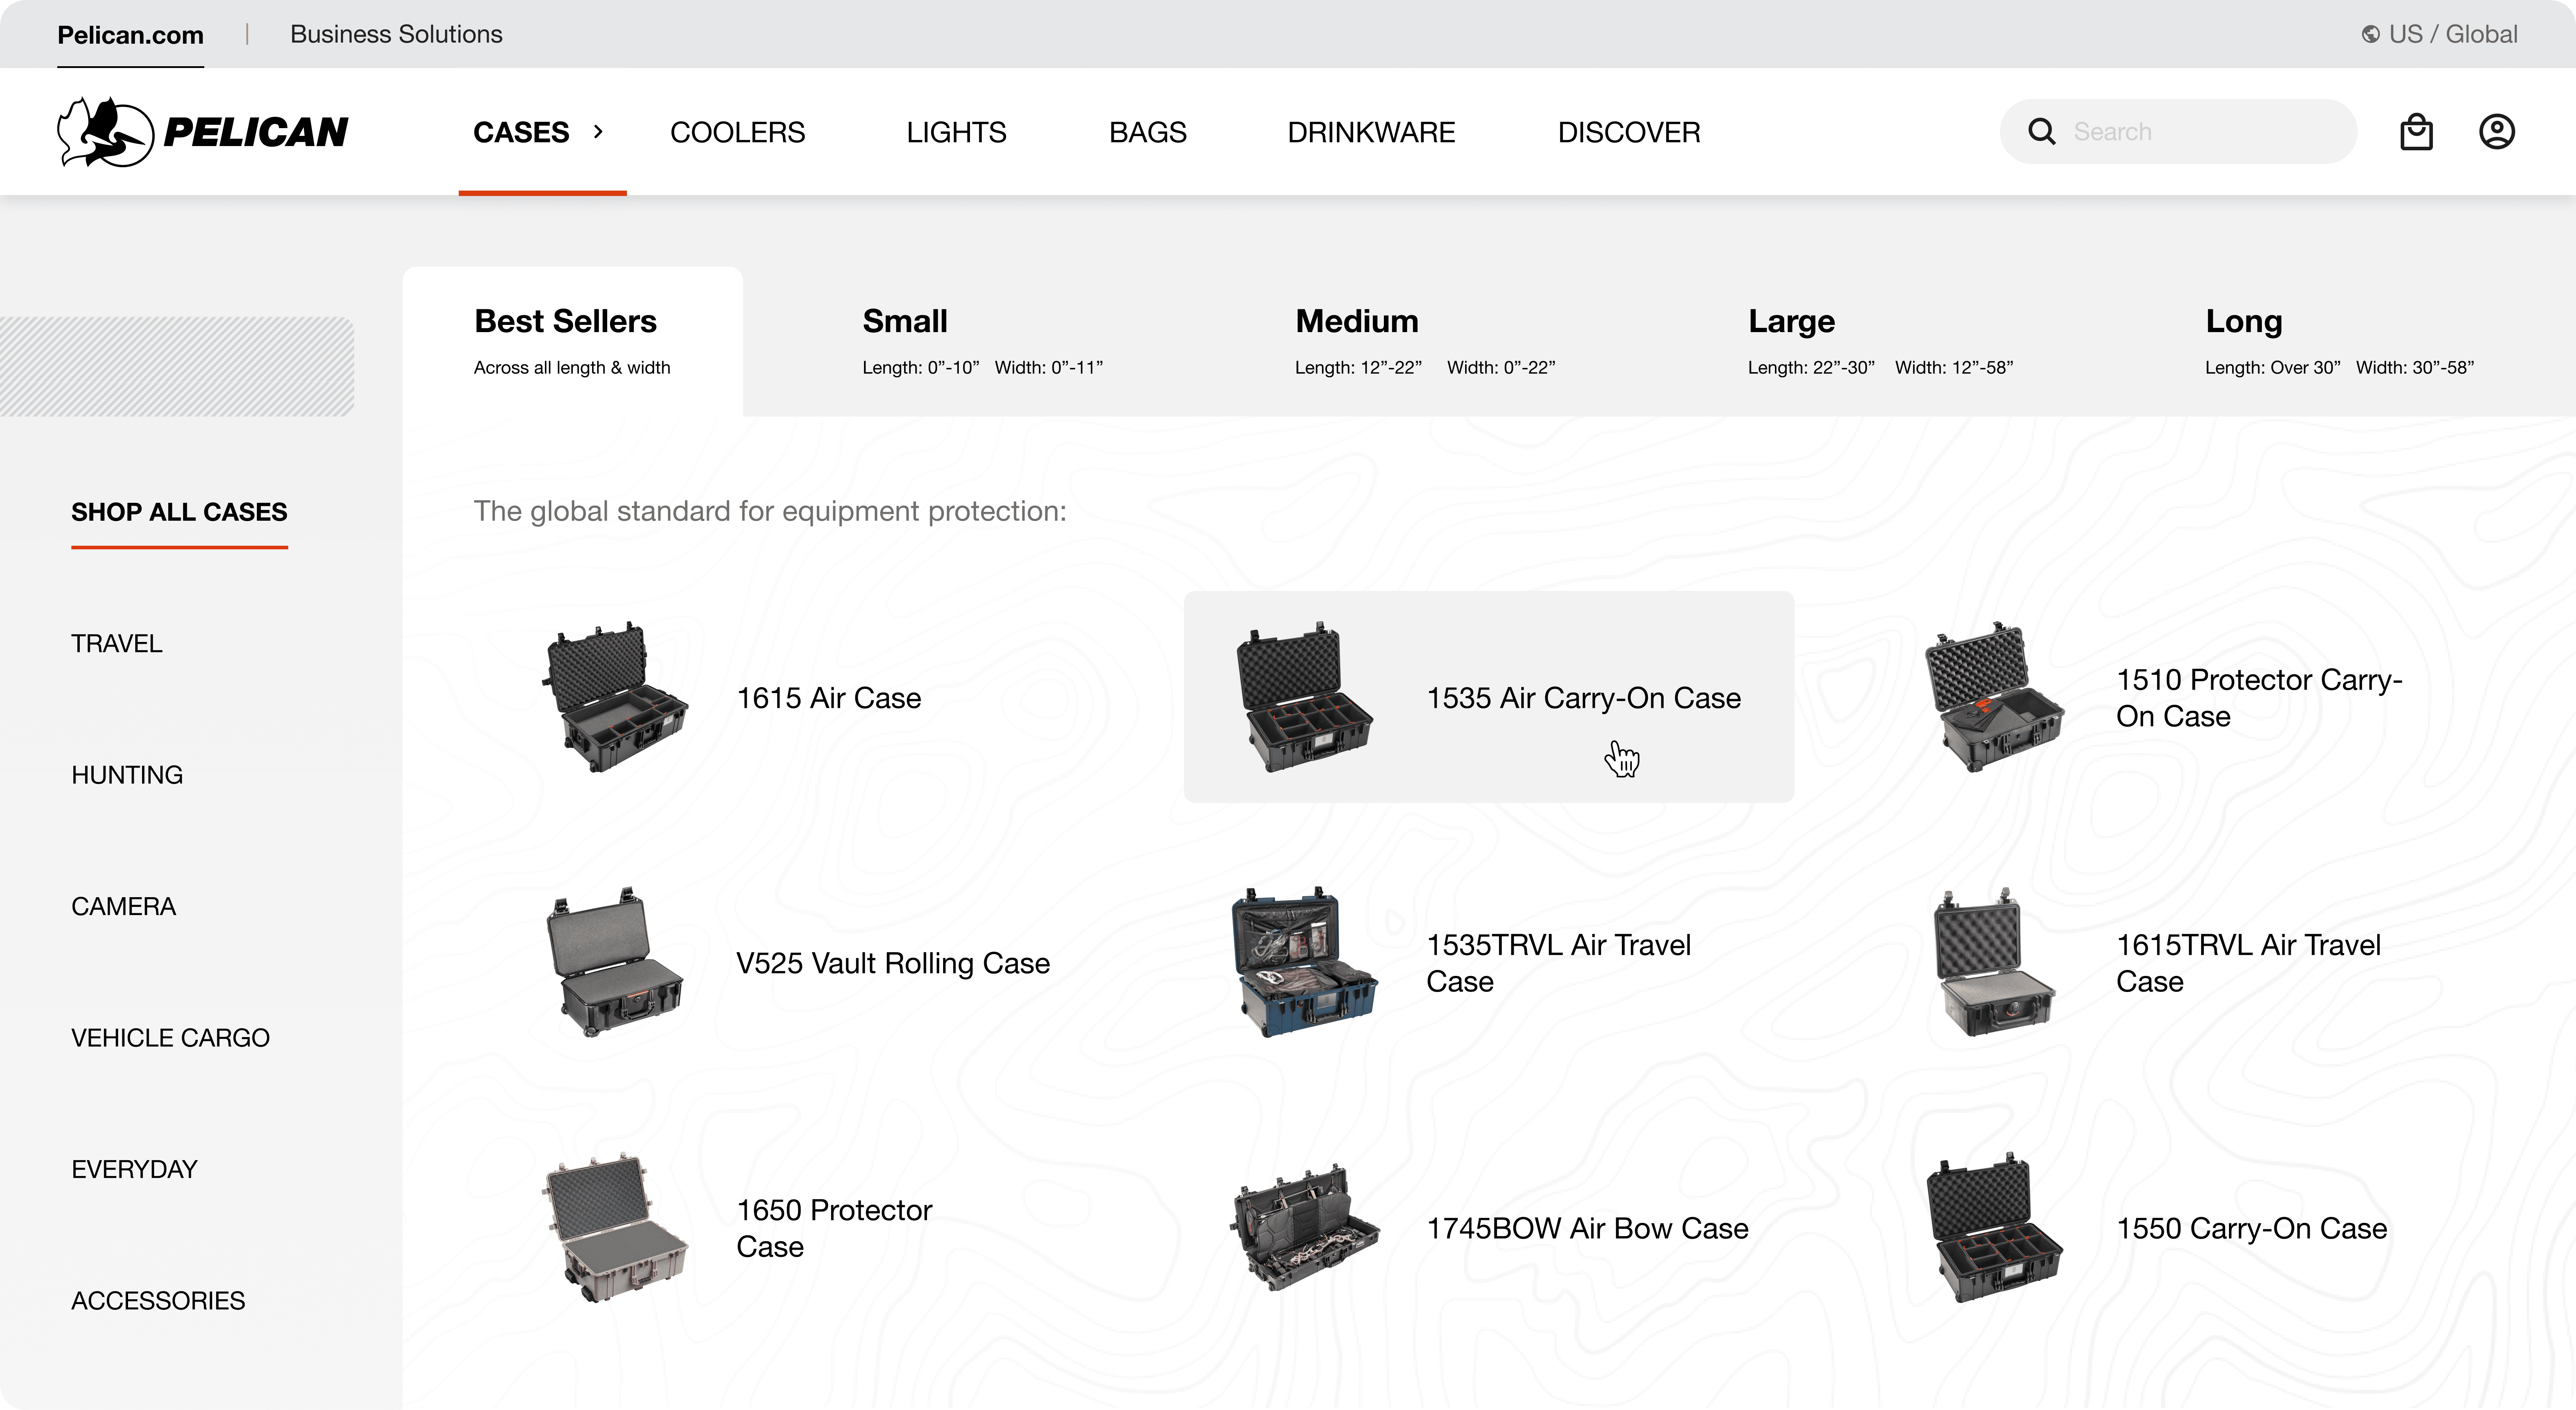Click the 1535 Air Carry-On Case title

click(x=1583, y=698)
